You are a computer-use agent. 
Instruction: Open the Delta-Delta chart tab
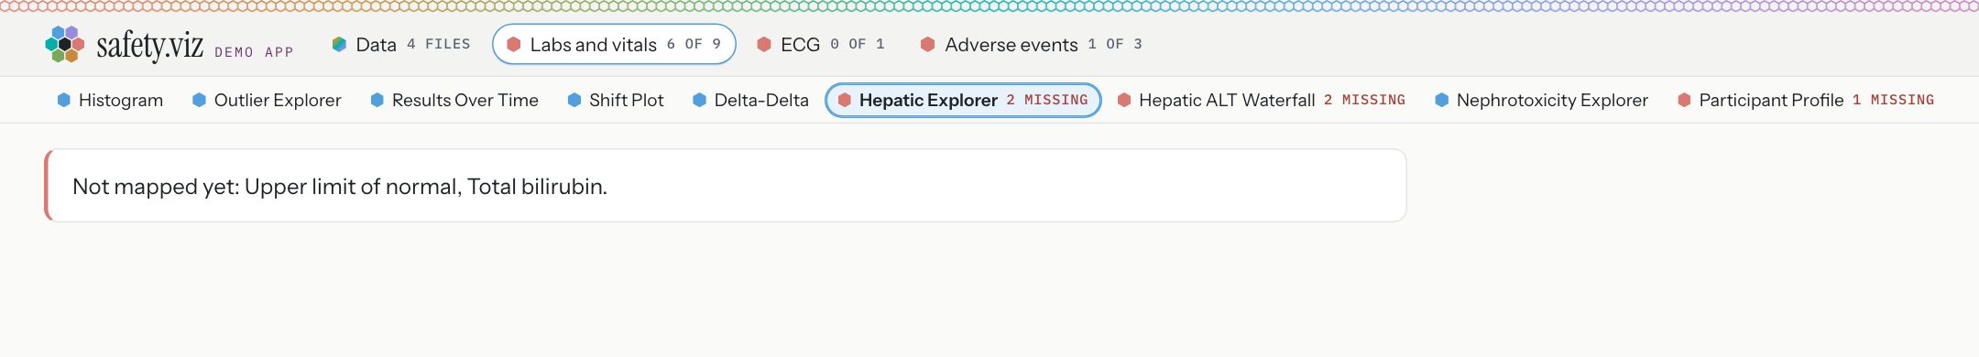pos(750,100)
